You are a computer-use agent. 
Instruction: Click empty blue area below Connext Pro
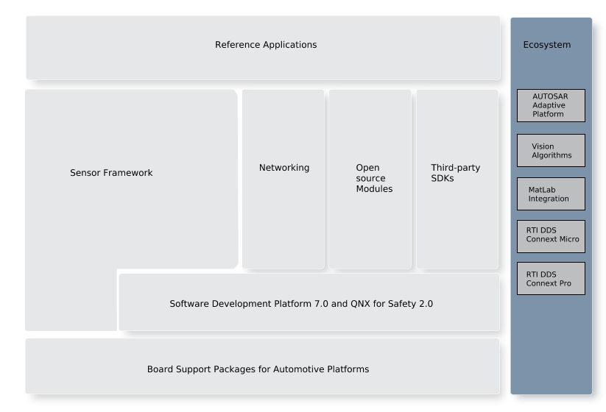coord(551,346)
